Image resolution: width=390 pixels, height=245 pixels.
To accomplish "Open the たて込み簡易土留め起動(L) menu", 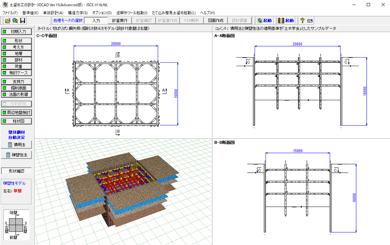I will click(174, 13).
